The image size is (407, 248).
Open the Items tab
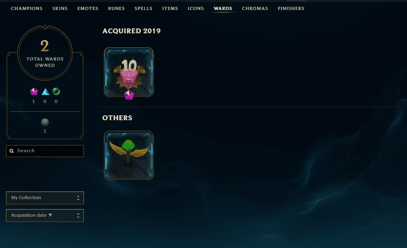click(170, 8)
